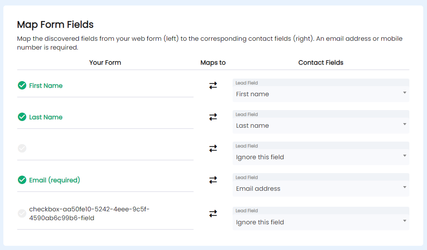The width and height of the screenshot is (427, 250).
Task: Open the Email address lead field dropdown
Action: click(x=321, y=185)
